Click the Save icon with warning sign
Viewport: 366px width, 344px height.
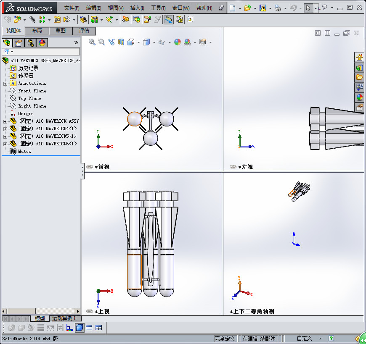click(x=263, y=8)
